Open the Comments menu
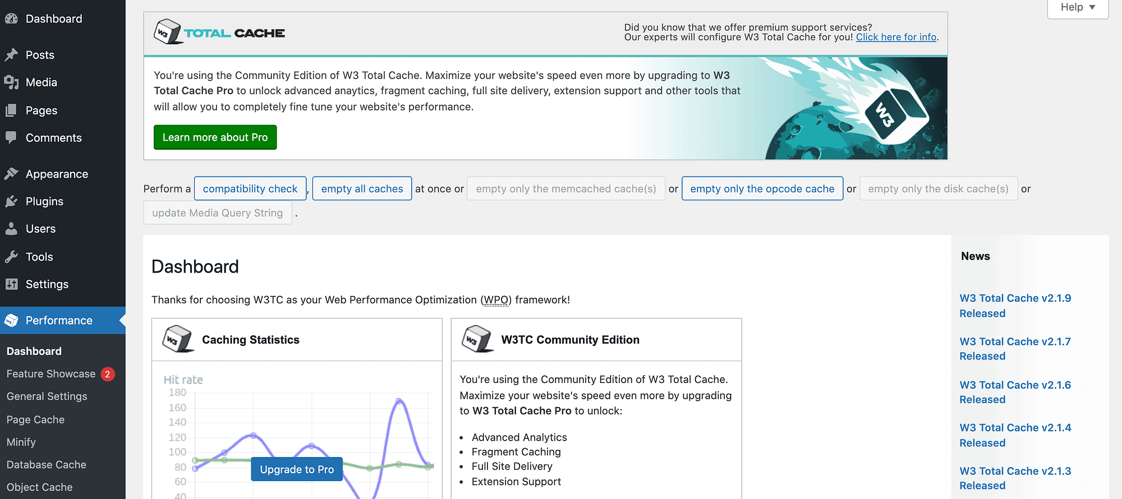 coord(63,137)
